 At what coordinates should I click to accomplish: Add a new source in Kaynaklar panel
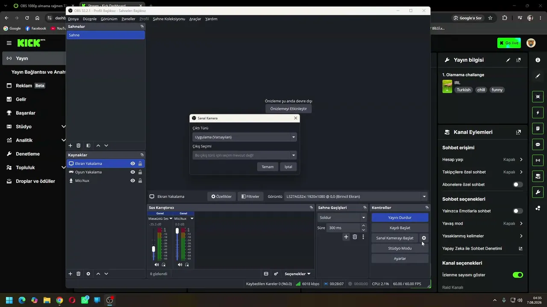pos(71,274)
